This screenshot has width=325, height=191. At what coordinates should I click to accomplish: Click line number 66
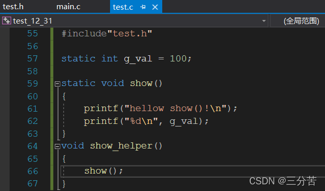coord(33,172)
